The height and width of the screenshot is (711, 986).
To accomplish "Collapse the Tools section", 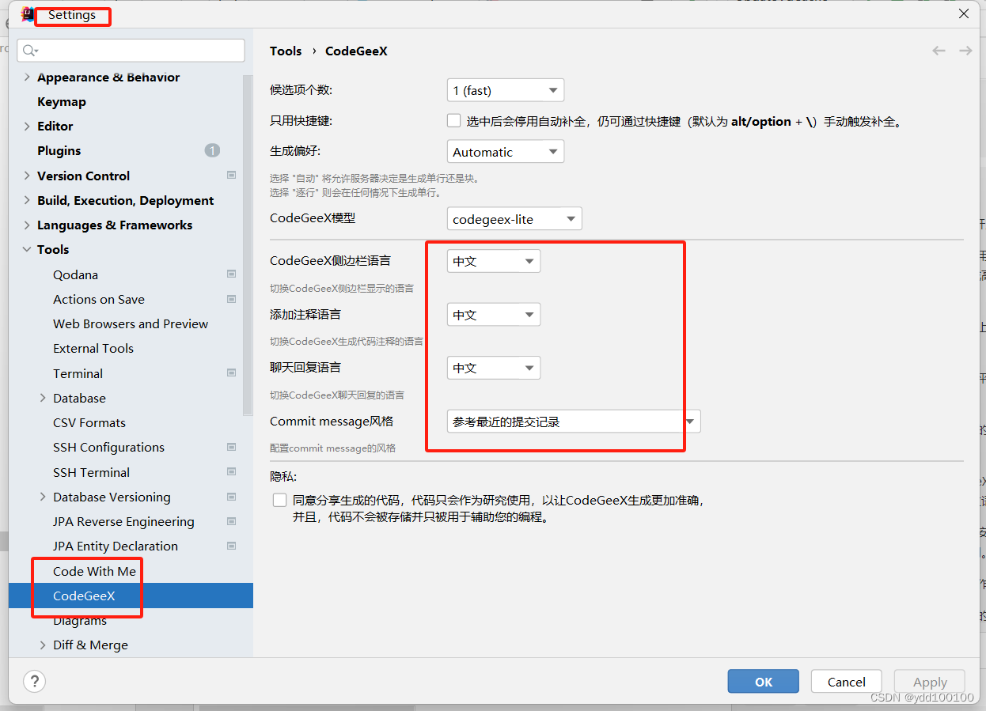I will click(28, 249).
